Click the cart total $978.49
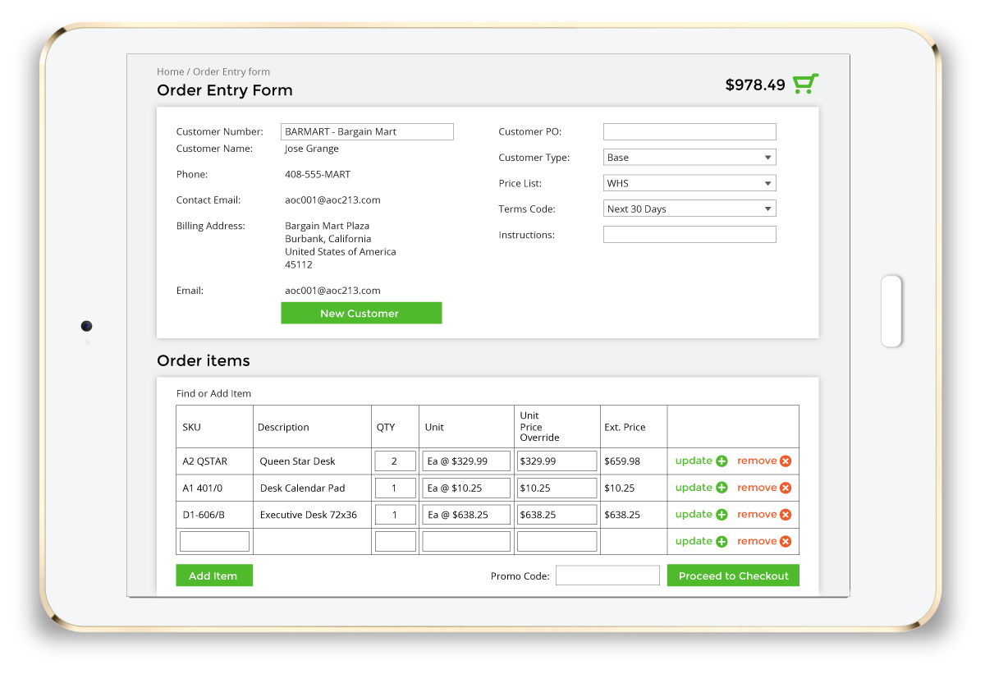Viewport: 985px width, 674px height. pos(755,85)
